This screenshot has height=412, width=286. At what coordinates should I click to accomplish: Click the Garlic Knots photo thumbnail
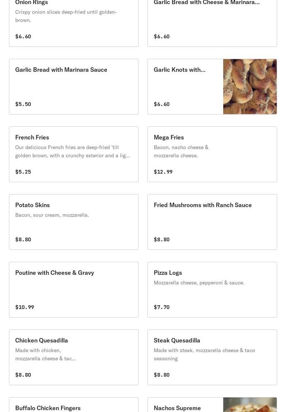click(x=250, y=86)
